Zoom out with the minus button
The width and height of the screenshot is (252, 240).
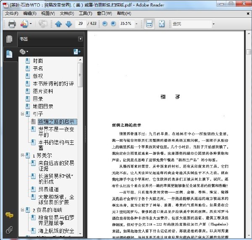coord(105,24)
